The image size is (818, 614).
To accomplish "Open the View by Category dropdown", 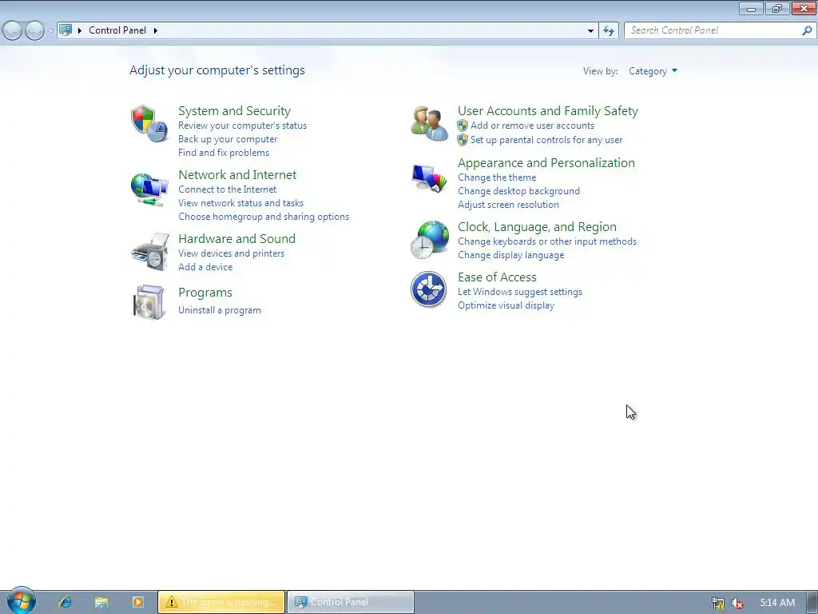I will point(653,71).
